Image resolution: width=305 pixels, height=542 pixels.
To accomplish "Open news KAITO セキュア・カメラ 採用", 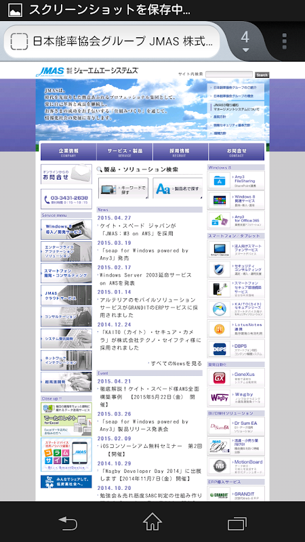I will click(x=149, y=340).
